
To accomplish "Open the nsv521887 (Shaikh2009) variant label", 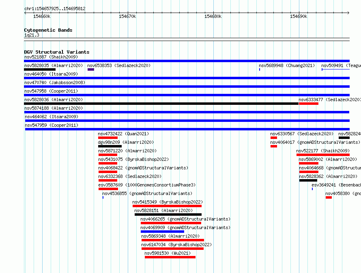I will click(51, 57).
